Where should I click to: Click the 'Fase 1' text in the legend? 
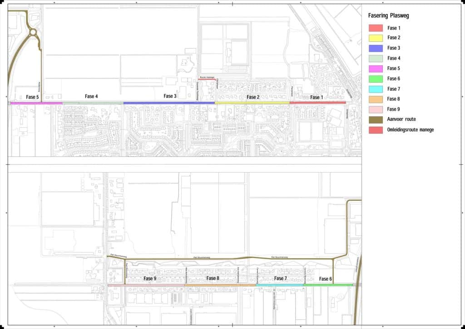click(394, 28)
